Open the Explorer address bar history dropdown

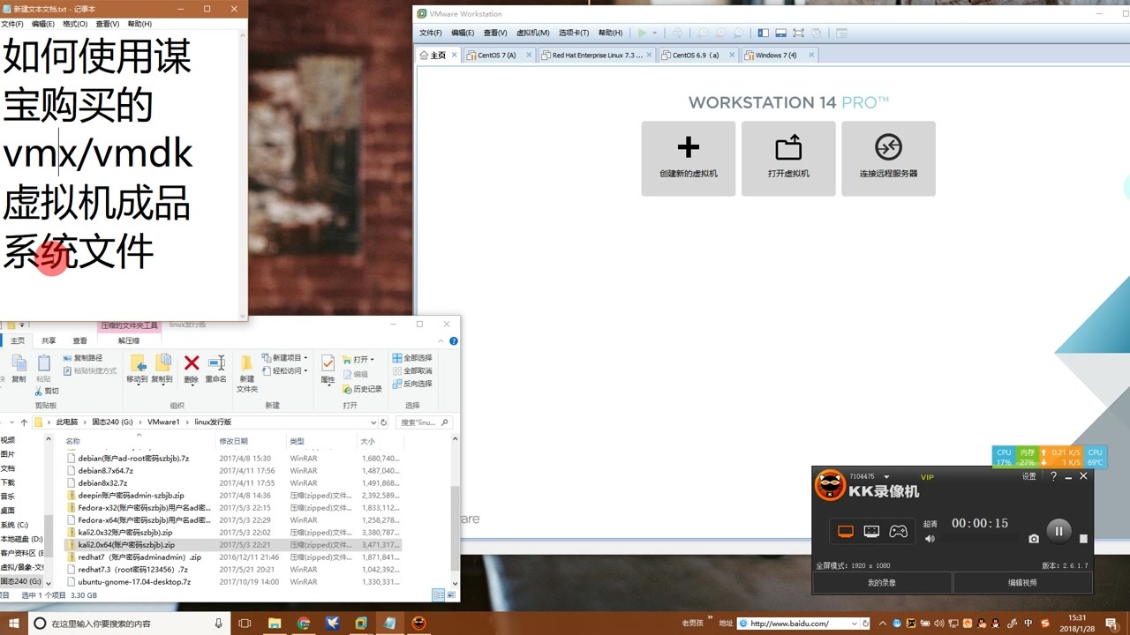coord(373,422)
